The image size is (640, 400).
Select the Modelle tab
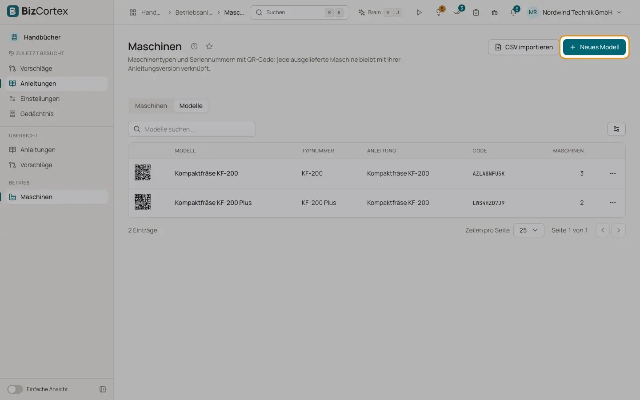pos(191,106)
